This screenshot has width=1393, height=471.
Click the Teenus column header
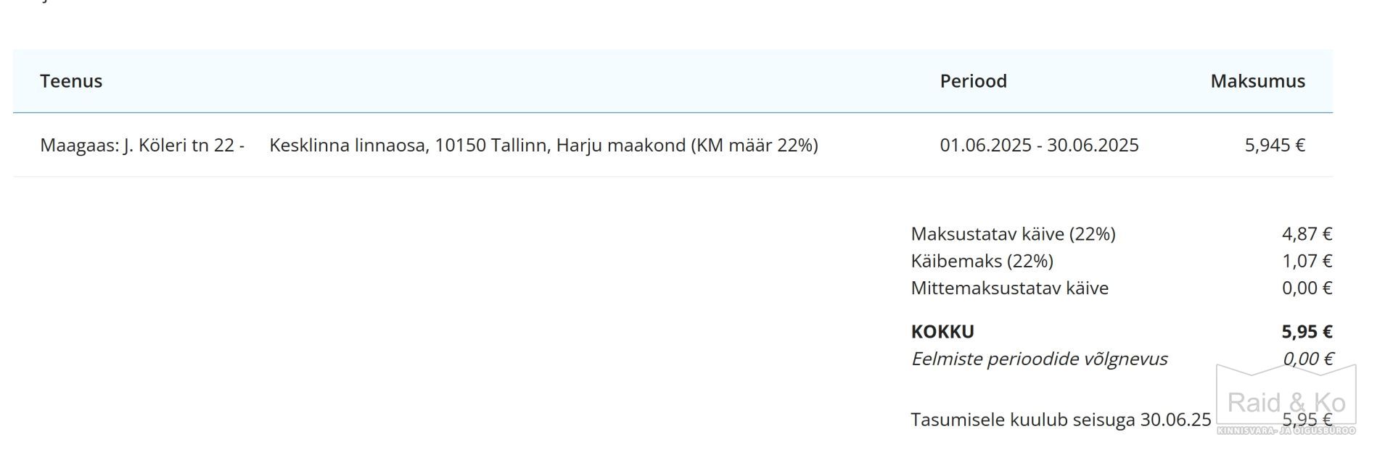(71, 81)
